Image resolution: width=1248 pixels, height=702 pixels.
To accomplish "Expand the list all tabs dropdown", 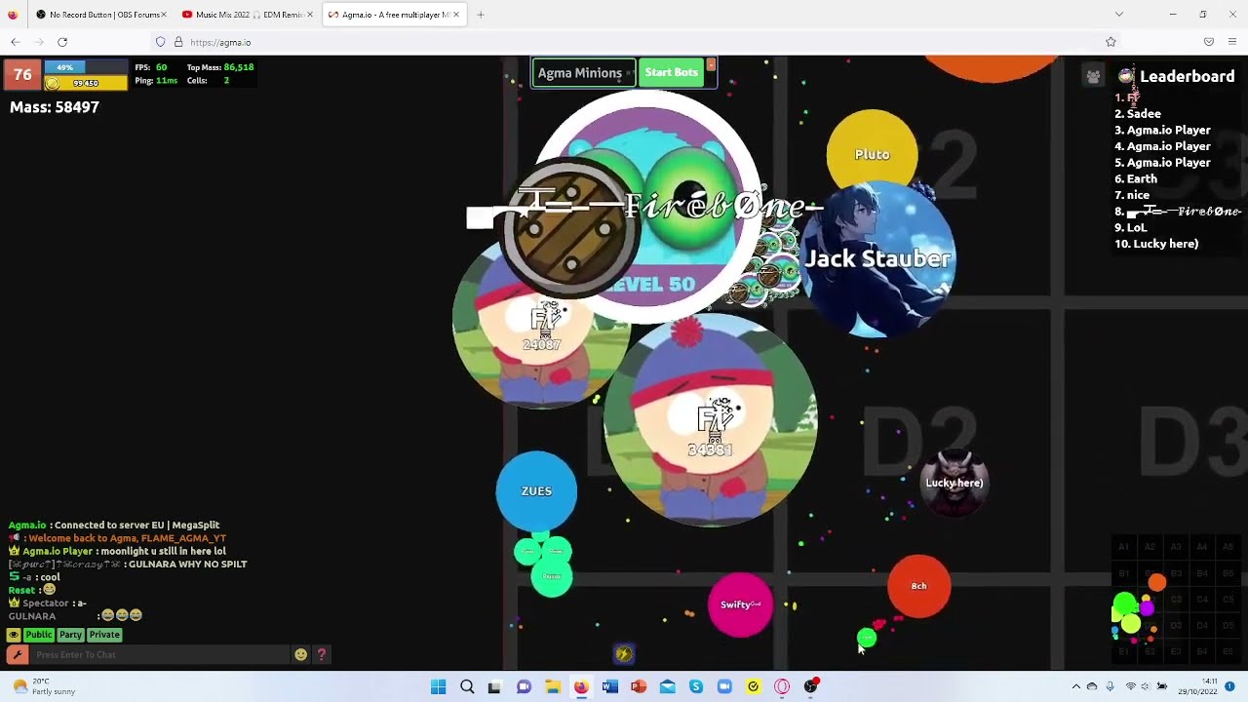I will [1118, 15].
